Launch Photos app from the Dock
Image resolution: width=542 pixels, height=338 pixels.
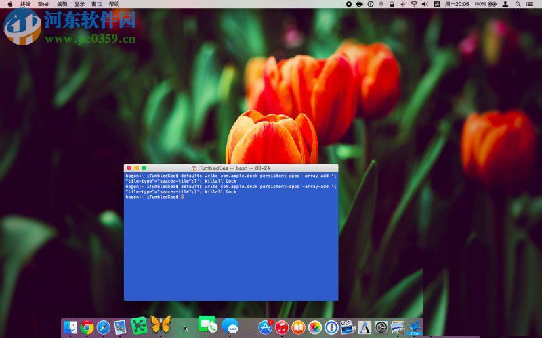tap(315, 327)
